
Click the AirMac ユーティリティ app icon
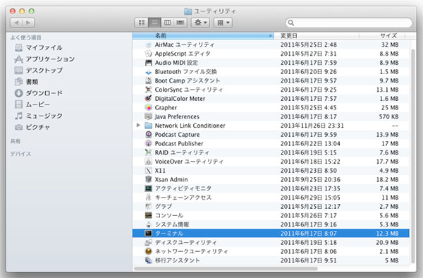(x=148, y=44)
